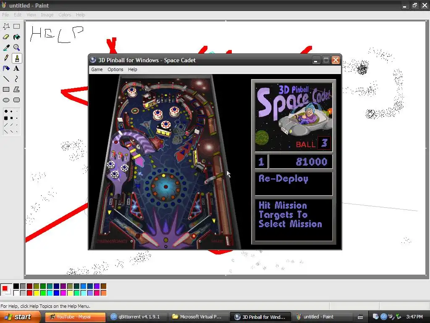430x323 pixels.
Task: Click the current foreground color box
Action: point(5,288)
